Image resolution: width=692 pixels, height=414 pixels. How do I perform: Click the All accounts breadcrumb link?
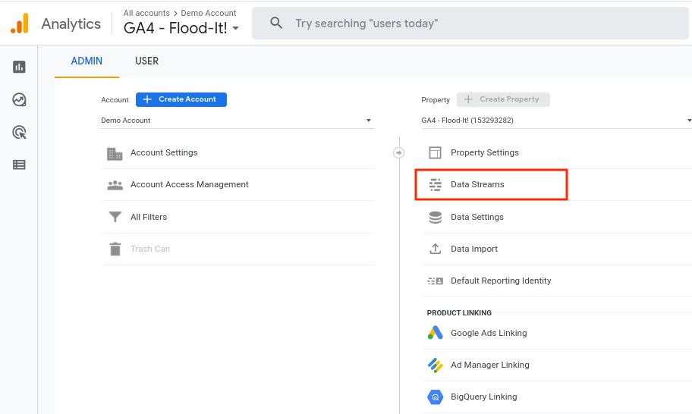click(x=146, y=13)
